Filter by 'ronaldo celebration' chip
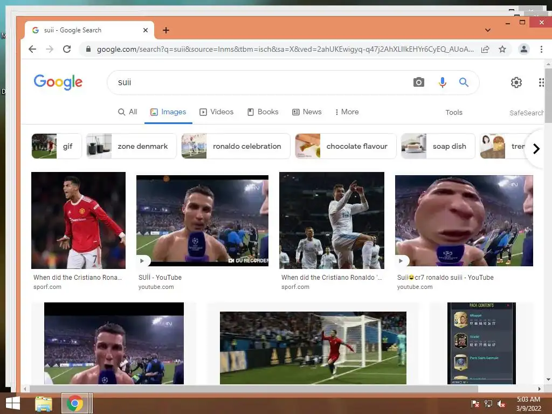552x414 pixels. pos(236,146)
